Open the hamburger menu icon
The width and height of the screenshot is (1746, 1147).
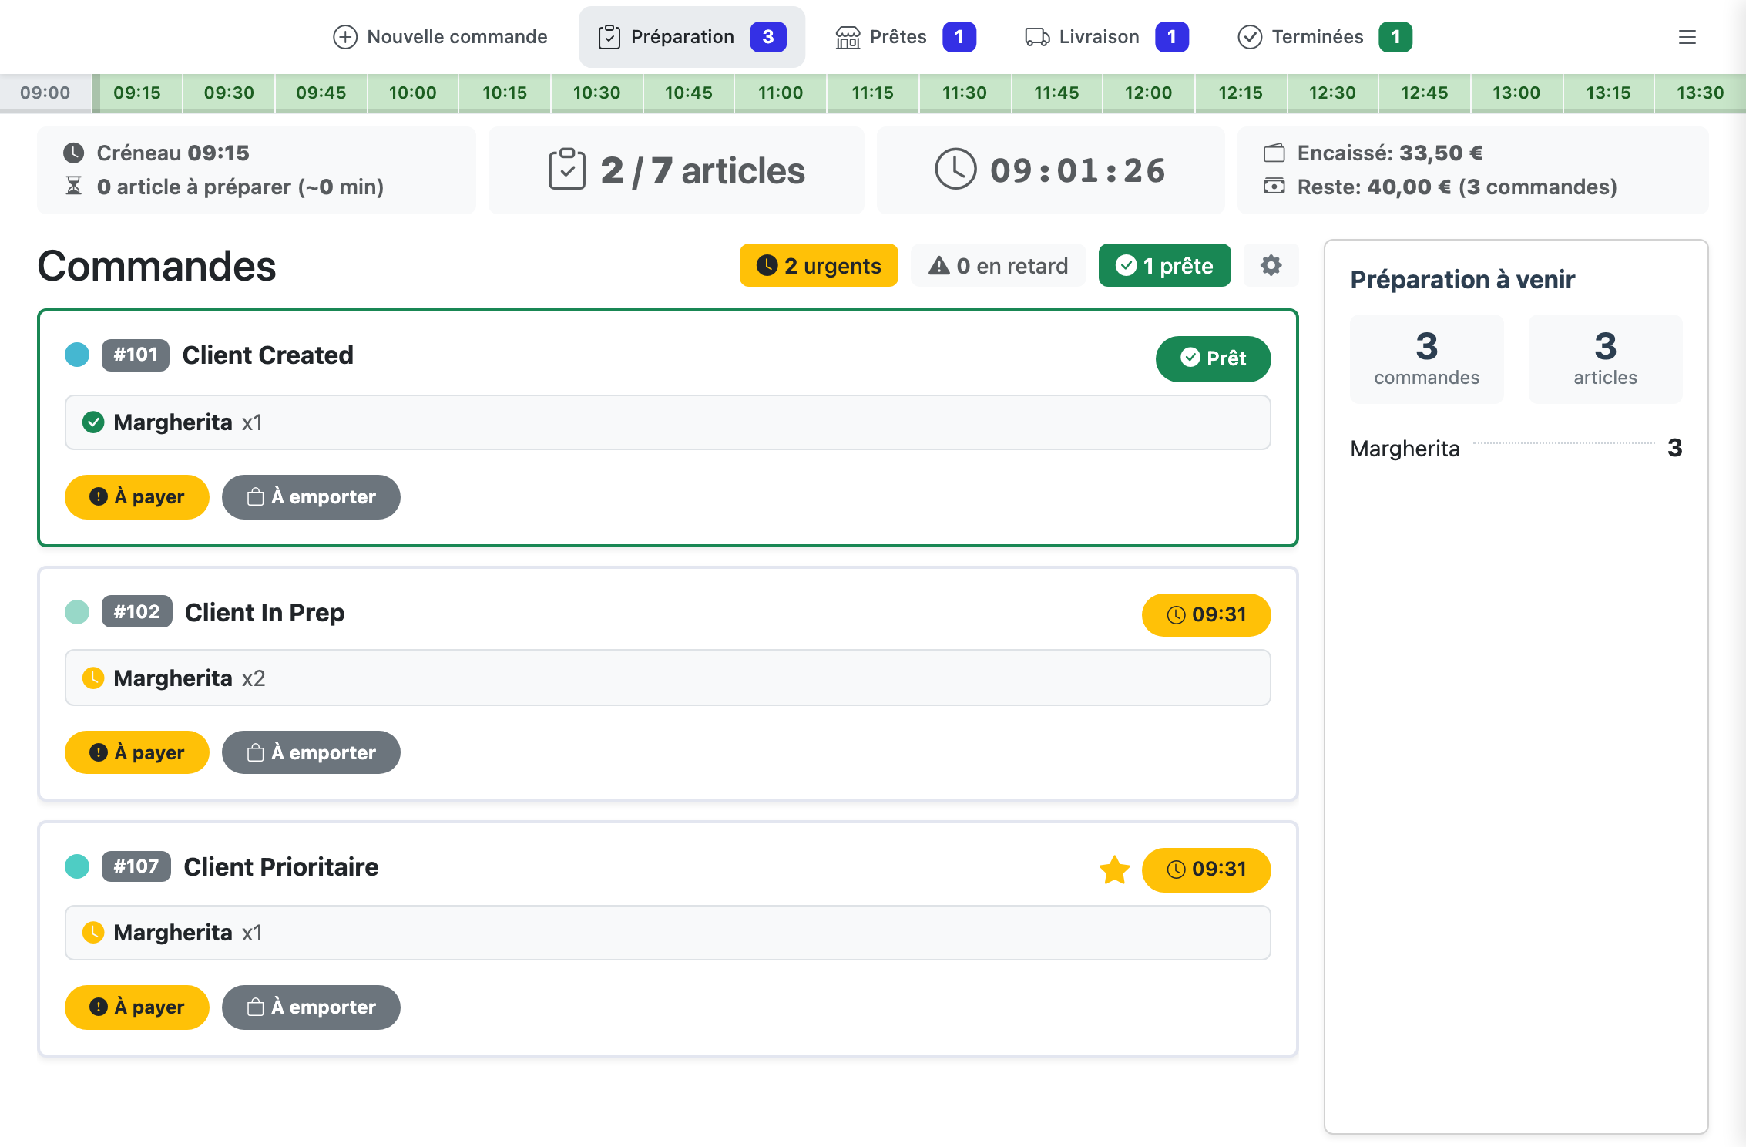(x=1687, y=37)
